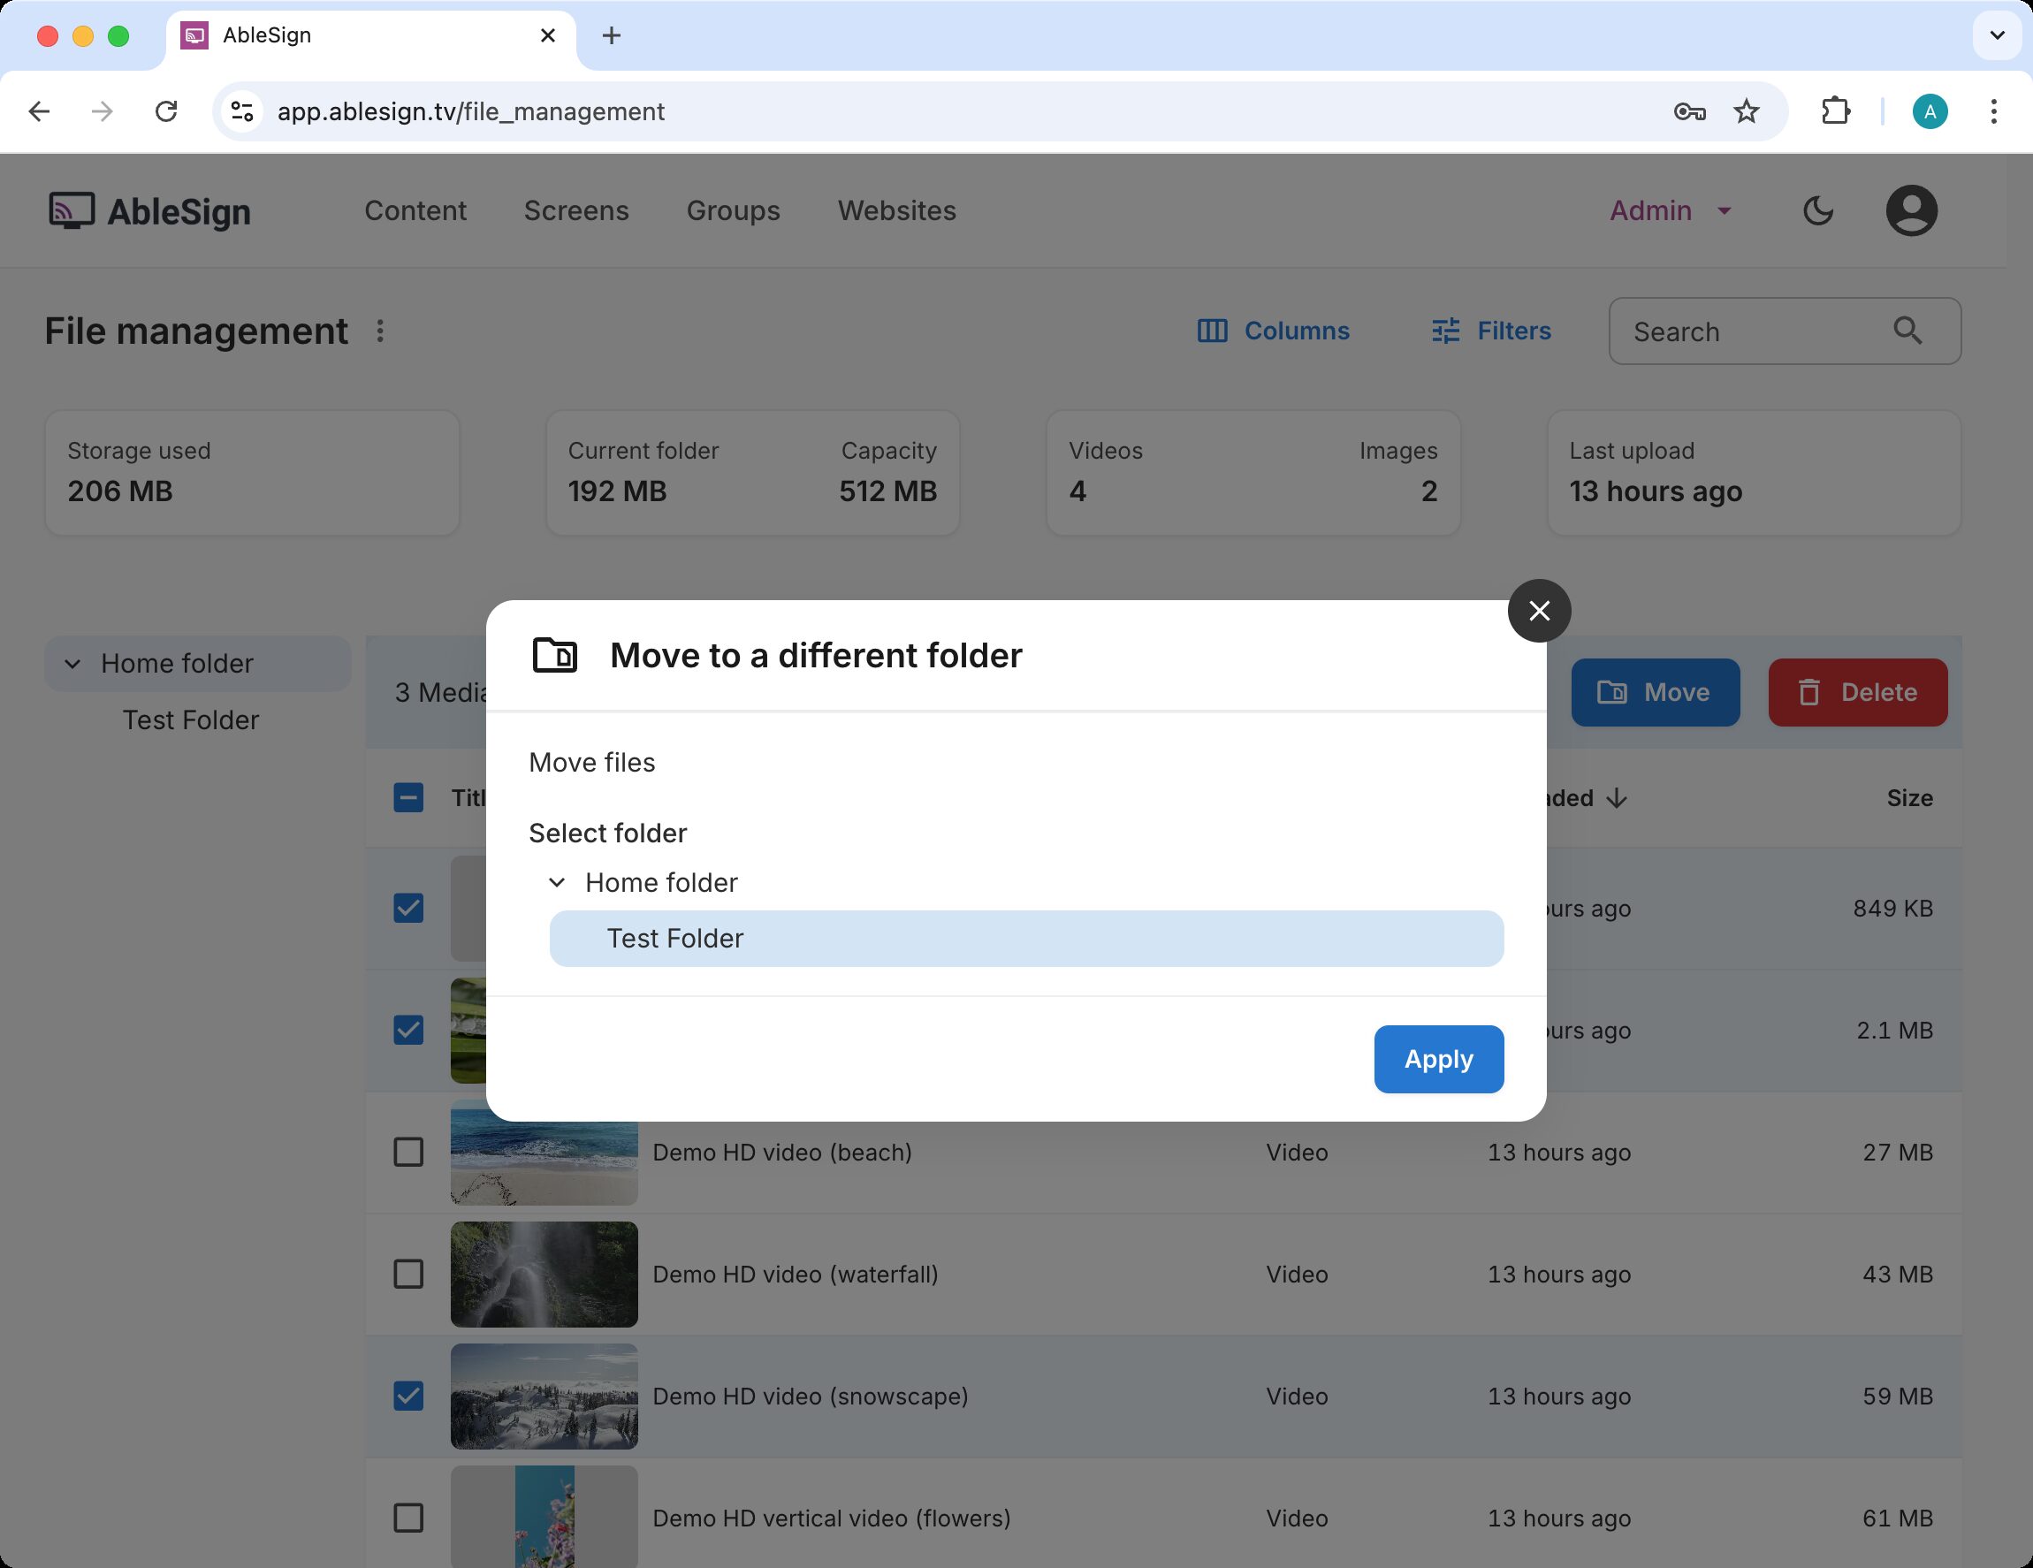Image resolution: width=2033 pixels, height=1568 pixels.
Task: Open the user account avatar menu
Action: (x=1911, y=211)
